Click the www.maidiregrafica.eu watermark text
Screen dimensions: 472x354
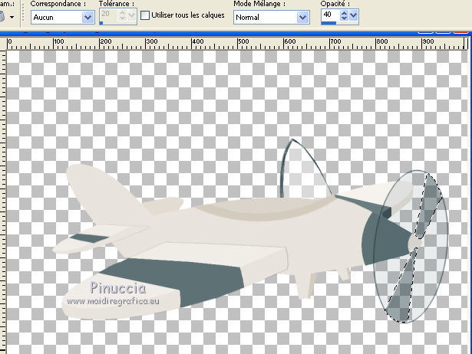(x=112, y=301)
